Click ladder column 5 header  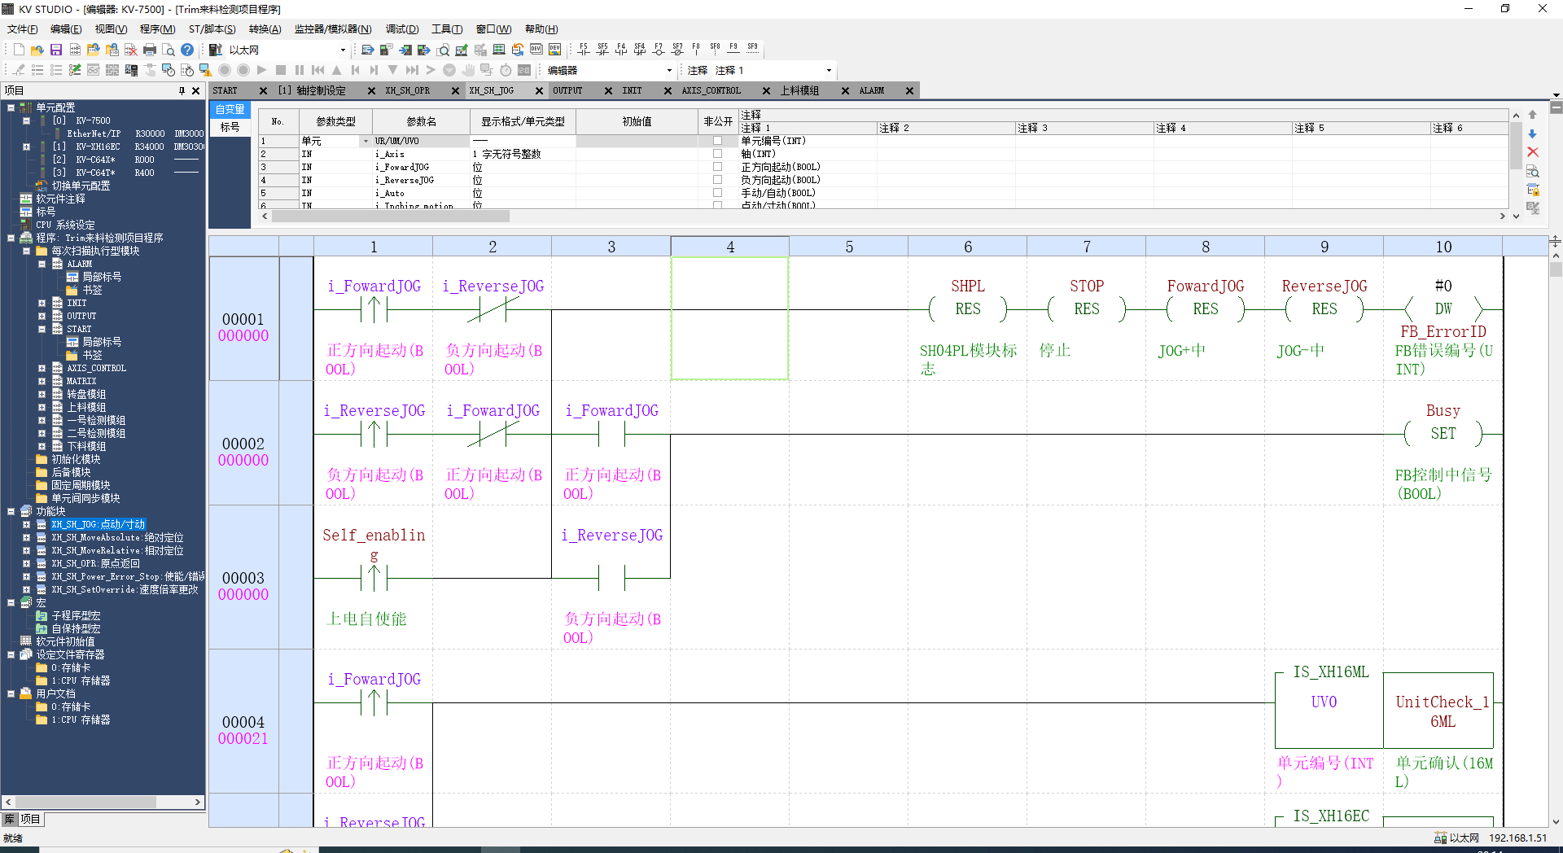pyautogui.click(x=849, y=247)
